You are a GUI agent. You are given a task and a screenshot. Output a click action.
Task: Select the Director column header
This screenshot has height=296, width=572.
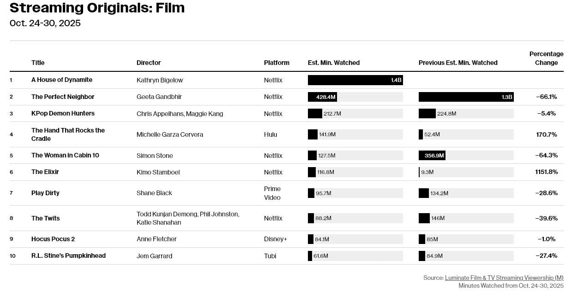pos(149,63)
